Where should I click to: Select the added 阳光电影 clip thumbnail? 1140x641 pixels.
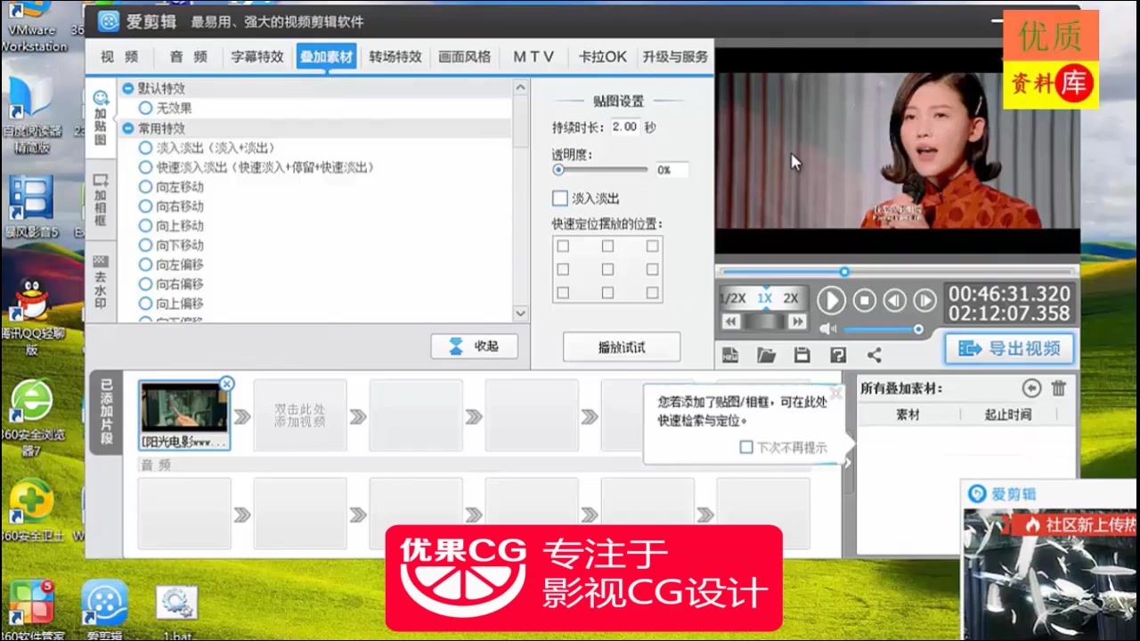click(184, 415)
